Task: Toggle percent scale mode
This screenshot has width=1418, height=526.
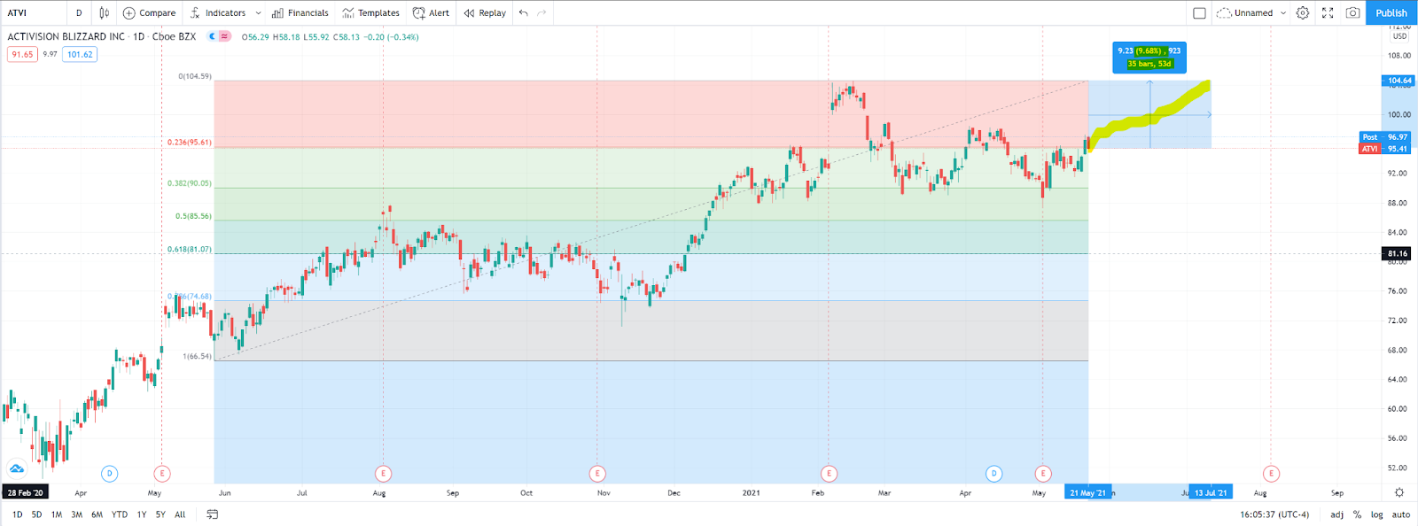Action: [1357, 514]
